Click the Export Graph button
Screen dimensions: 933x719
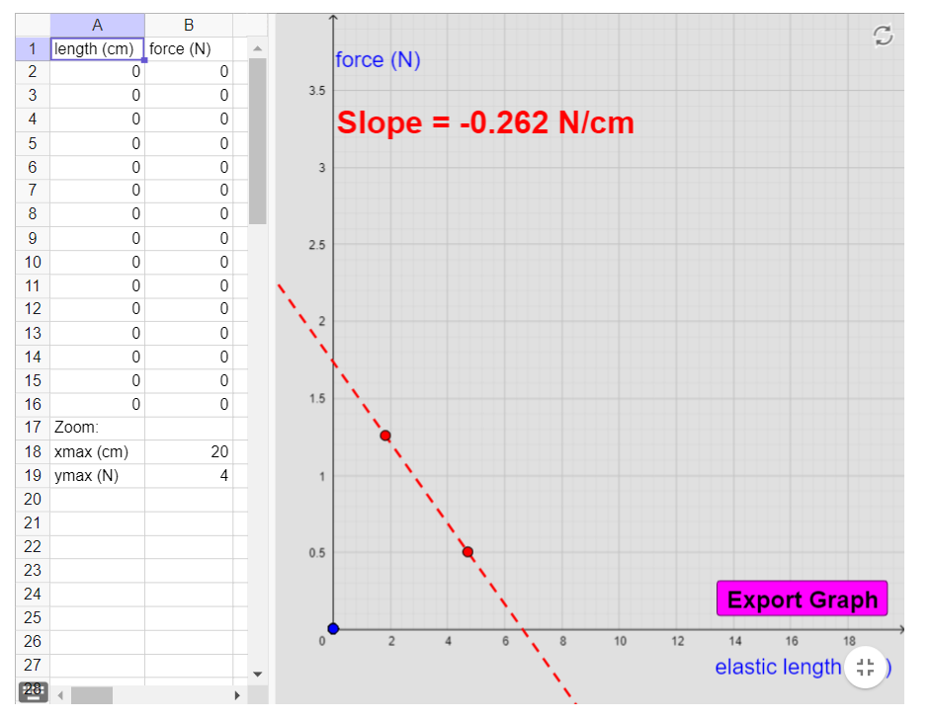coord(802,599)
